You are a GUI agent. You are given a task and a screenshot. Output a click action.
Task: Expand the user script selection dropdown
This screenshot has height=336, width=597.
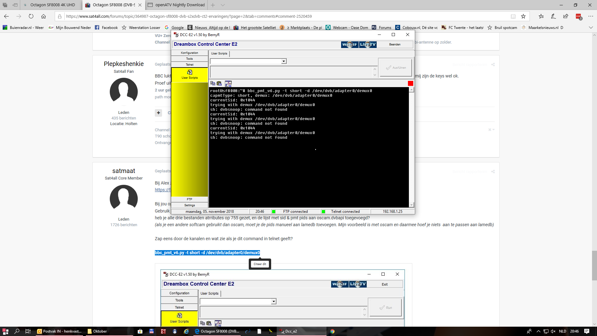pos(284,61)
